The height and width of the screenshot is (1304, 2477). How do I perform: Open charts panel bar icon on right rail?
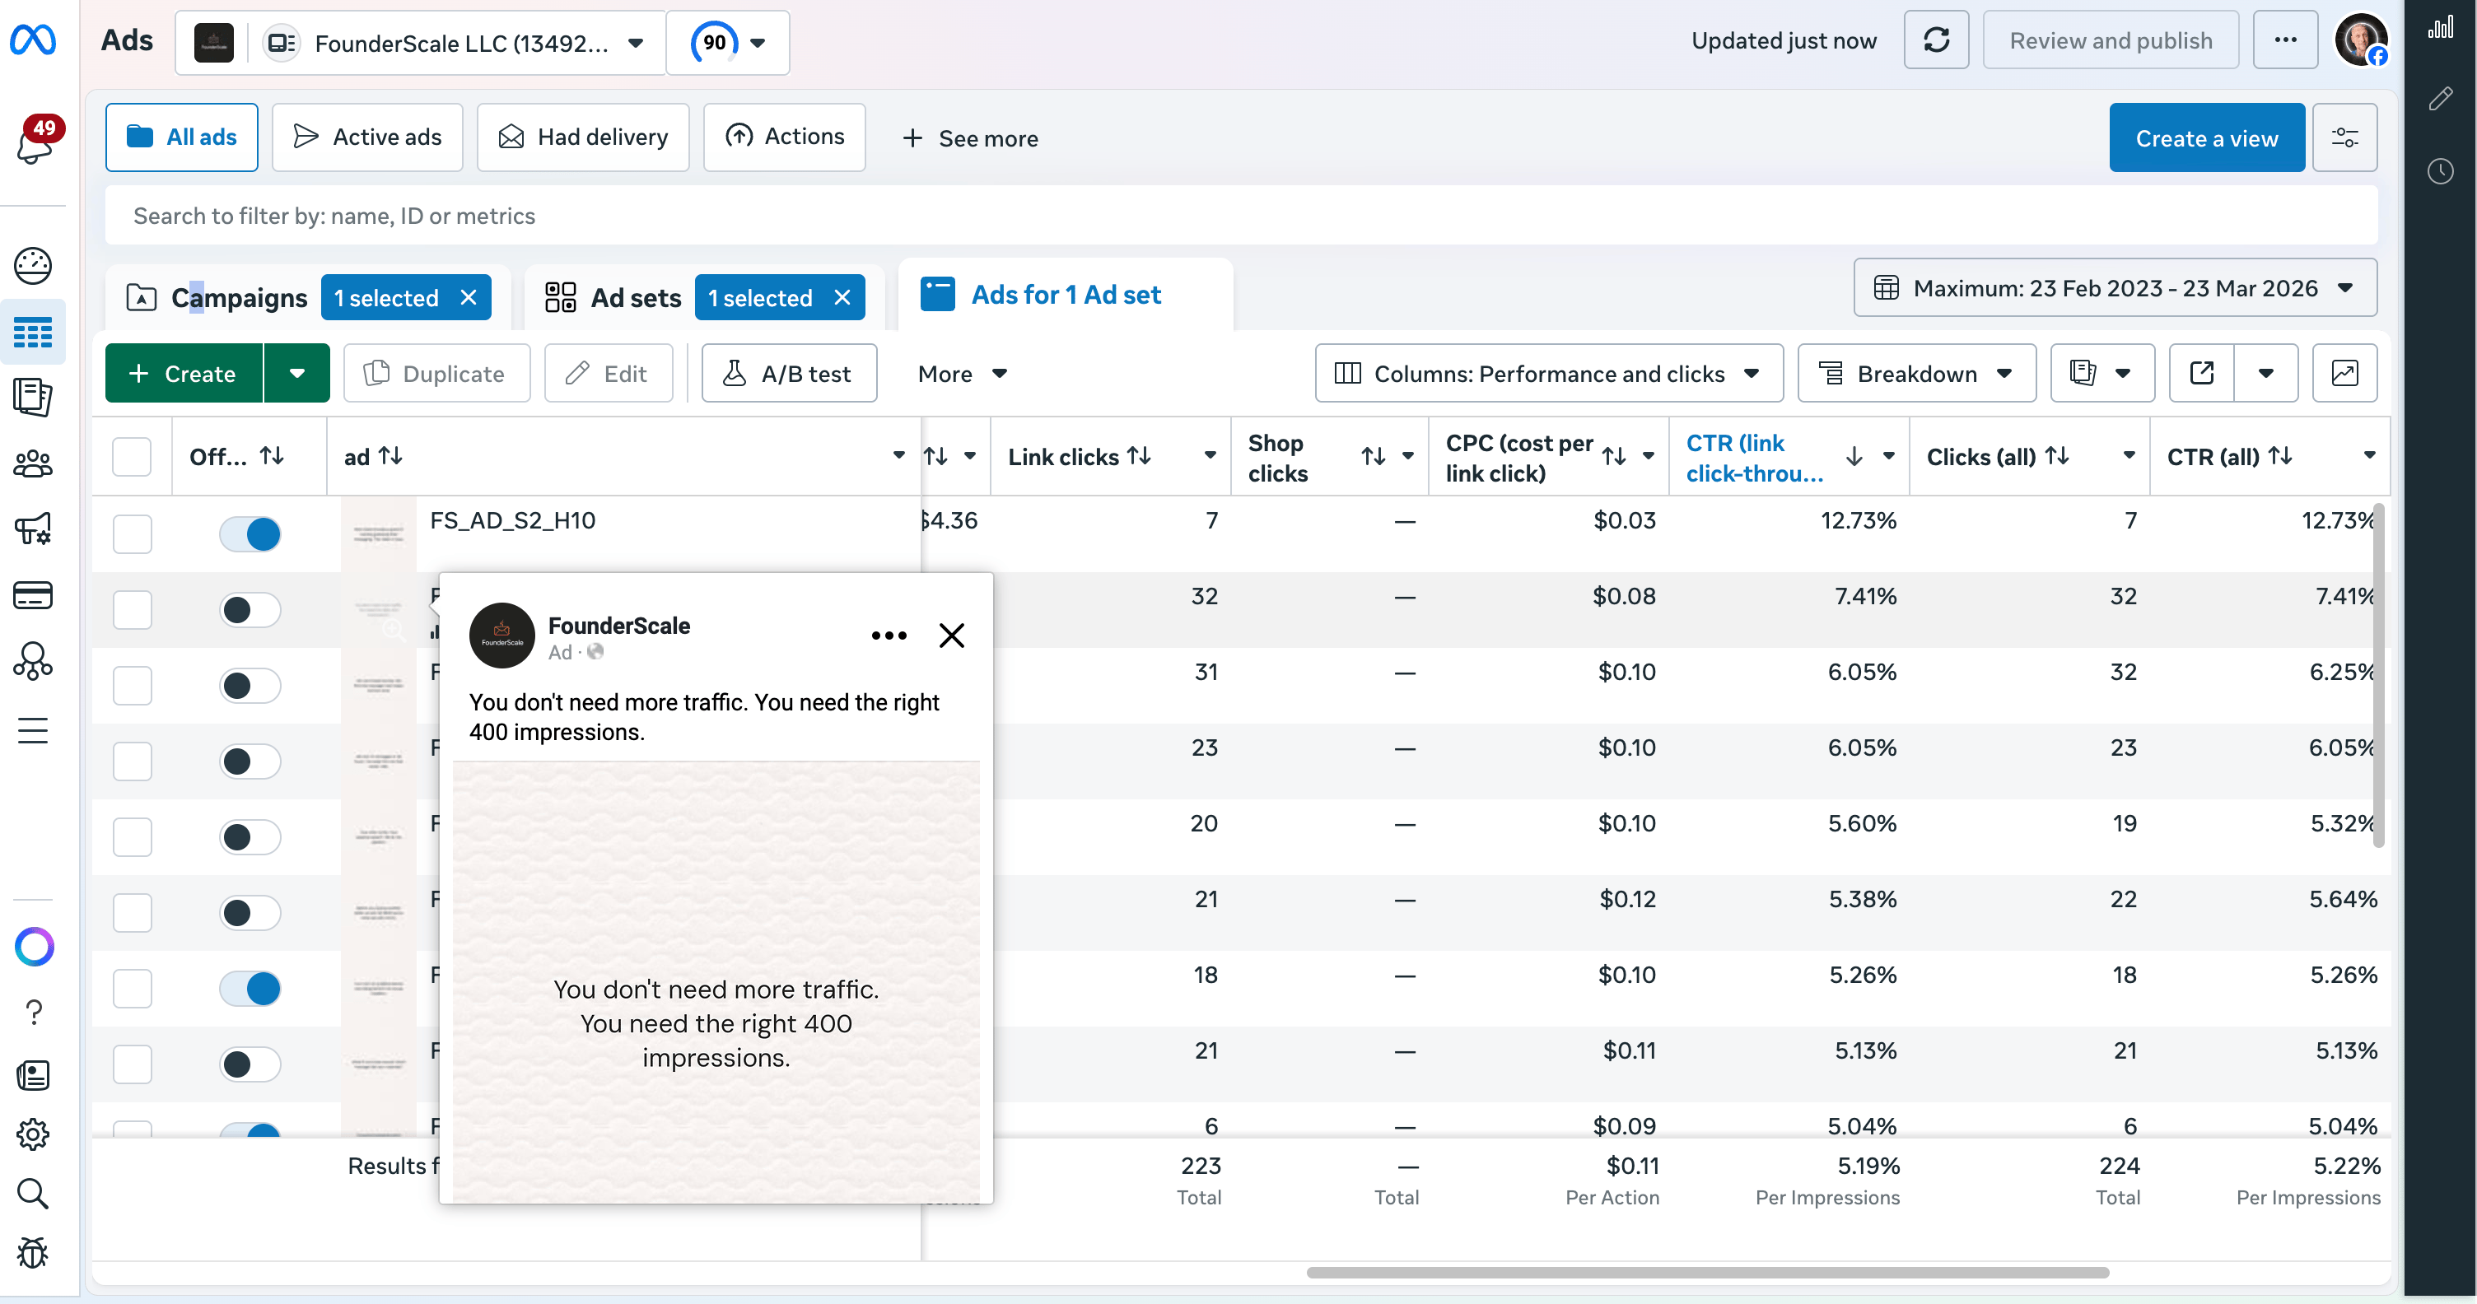(2441, 28)
